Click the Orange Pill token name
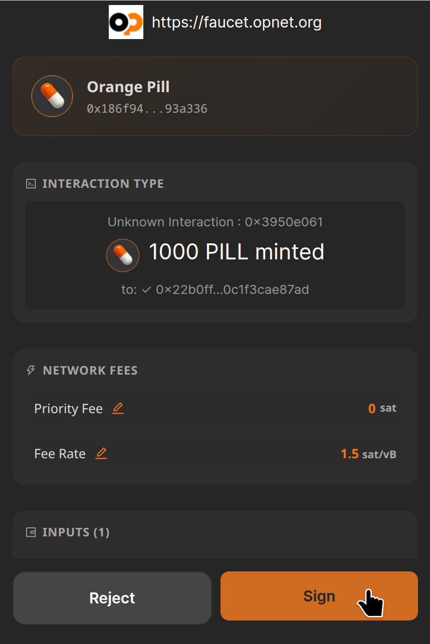Screen dimensions: 430x644 tap(128, 87)
